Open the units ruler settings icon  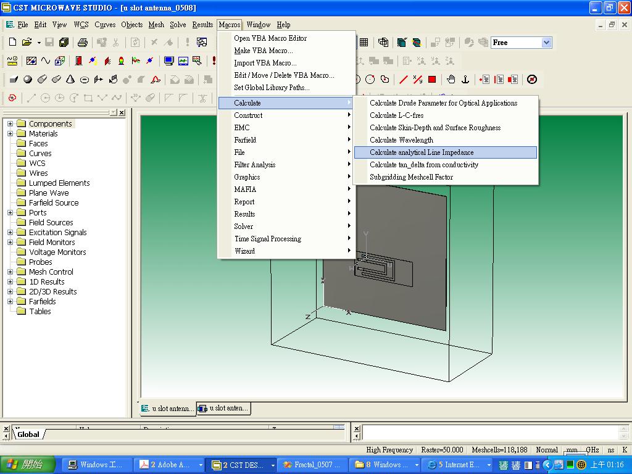pos(12,61)
